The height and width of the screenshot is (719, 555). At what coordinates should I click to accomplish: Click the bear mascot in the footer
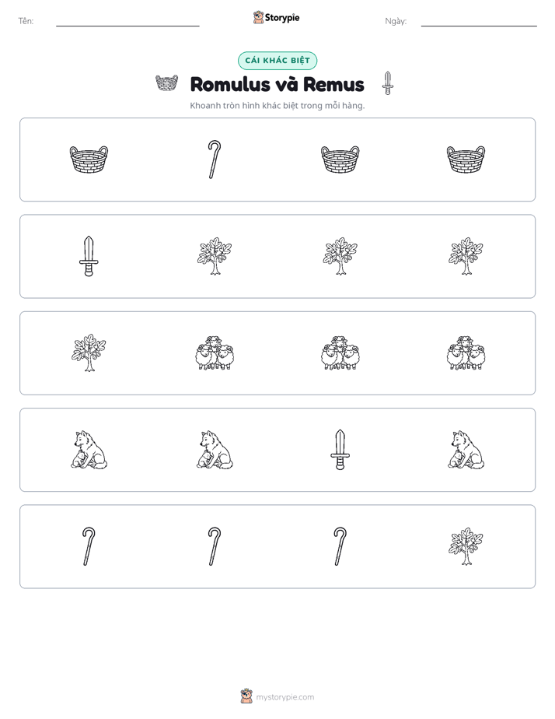coord(246,696)
